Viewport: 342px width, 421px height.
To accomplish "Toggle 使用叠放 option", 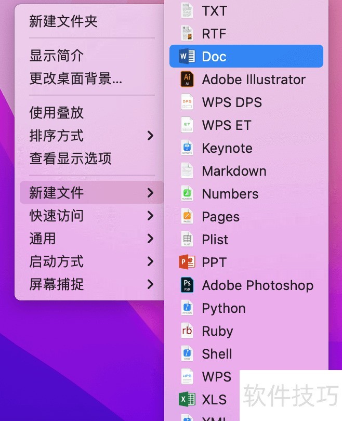I will 57,113.
